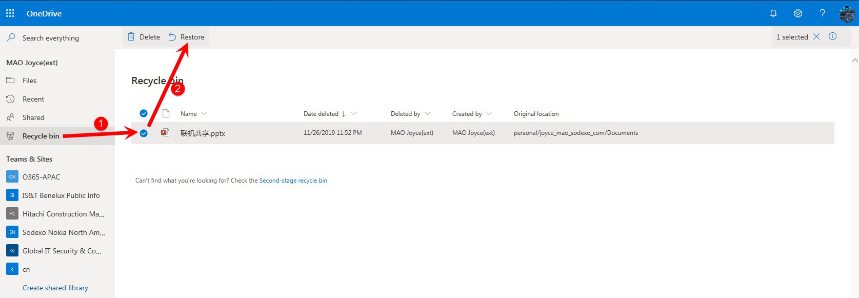859x298 pixels.
Task: Open the O365-APAC site tile icon
Action: [x=12, y=177]
